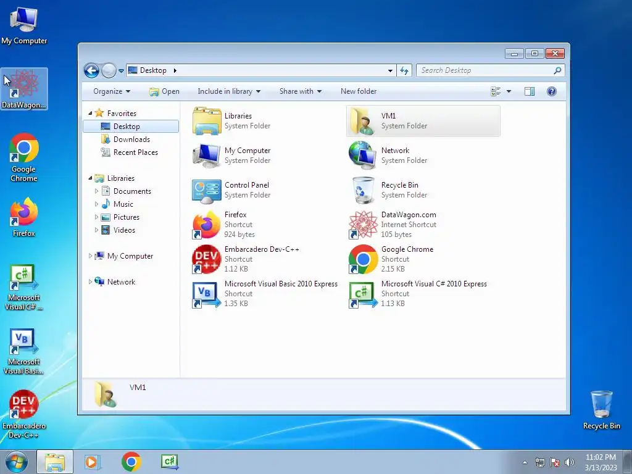This screenshot has height=474, width=632.
Task: Select Microsoft Visual Basic desktop shortcut
Action: coord(24,351)
